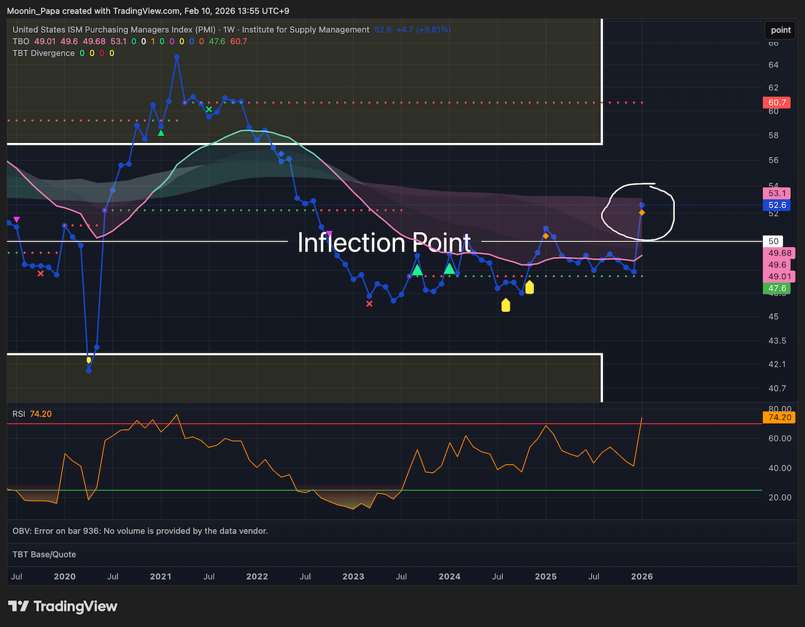Click the "64" price scale tick
The height and width of the screenshot is (627, 805).
(773, 65)
